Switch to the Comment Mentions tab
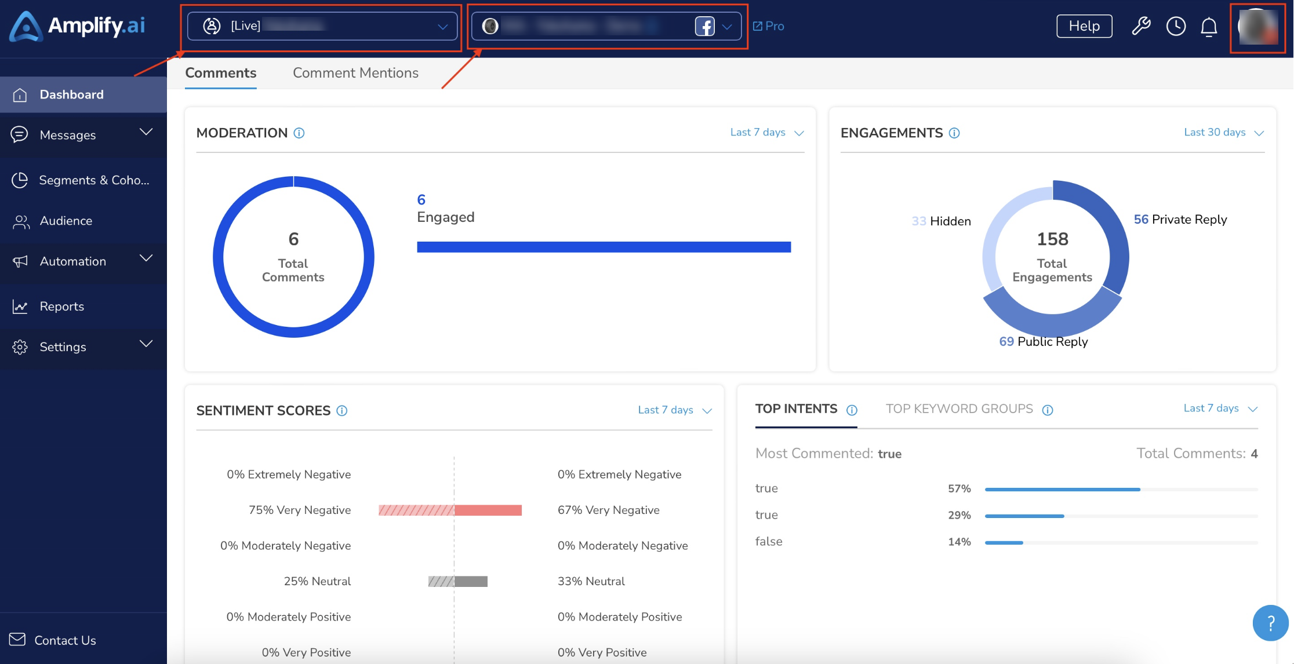 click(x=355, y=73)
